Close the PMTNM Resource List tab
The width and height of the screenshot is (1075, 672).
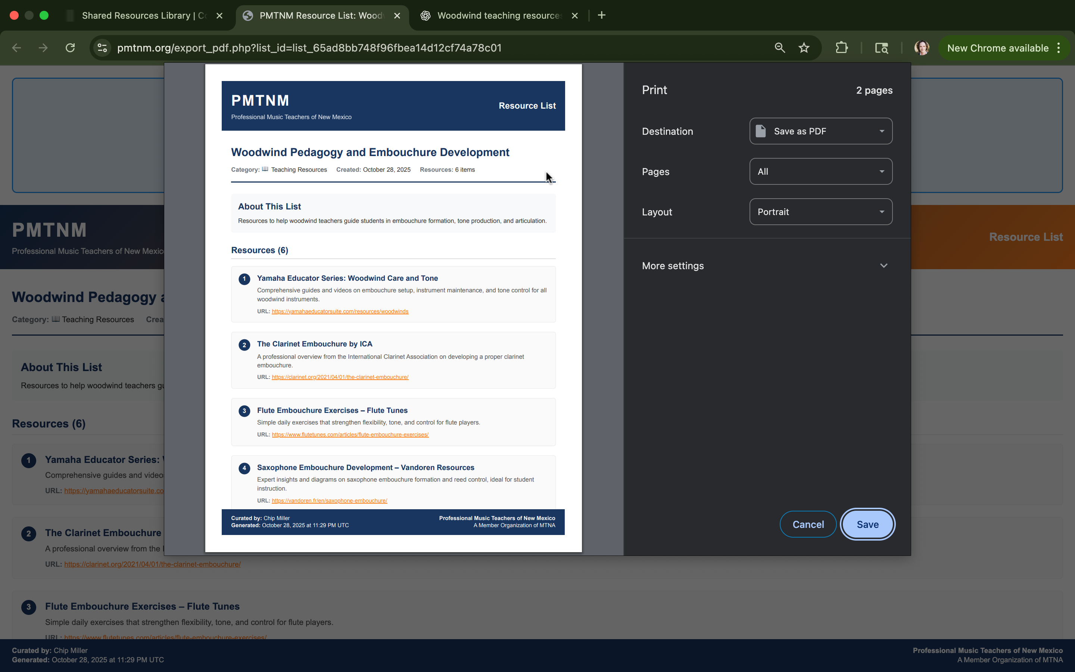coord(397,16)
